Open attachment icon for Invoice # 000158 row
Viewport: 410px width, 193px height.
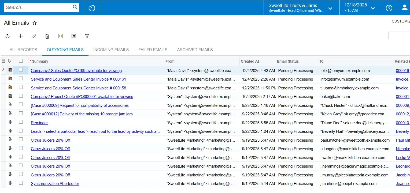pyautogui.click(x=10, y=87)
